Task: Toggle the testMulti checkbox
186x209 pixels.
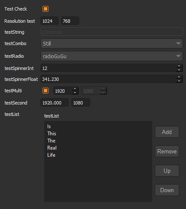Action: pos(46,91)
